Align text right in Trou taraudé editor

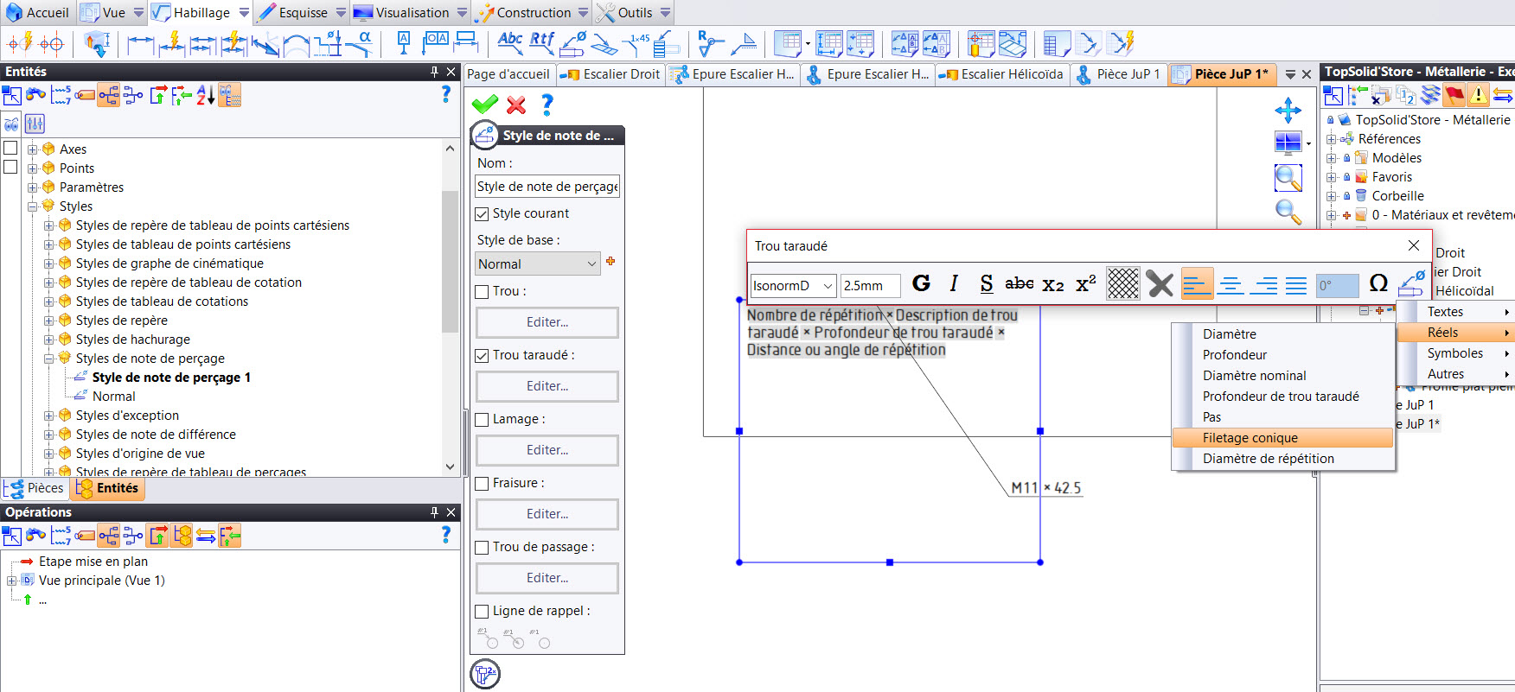pos(1263,284)
